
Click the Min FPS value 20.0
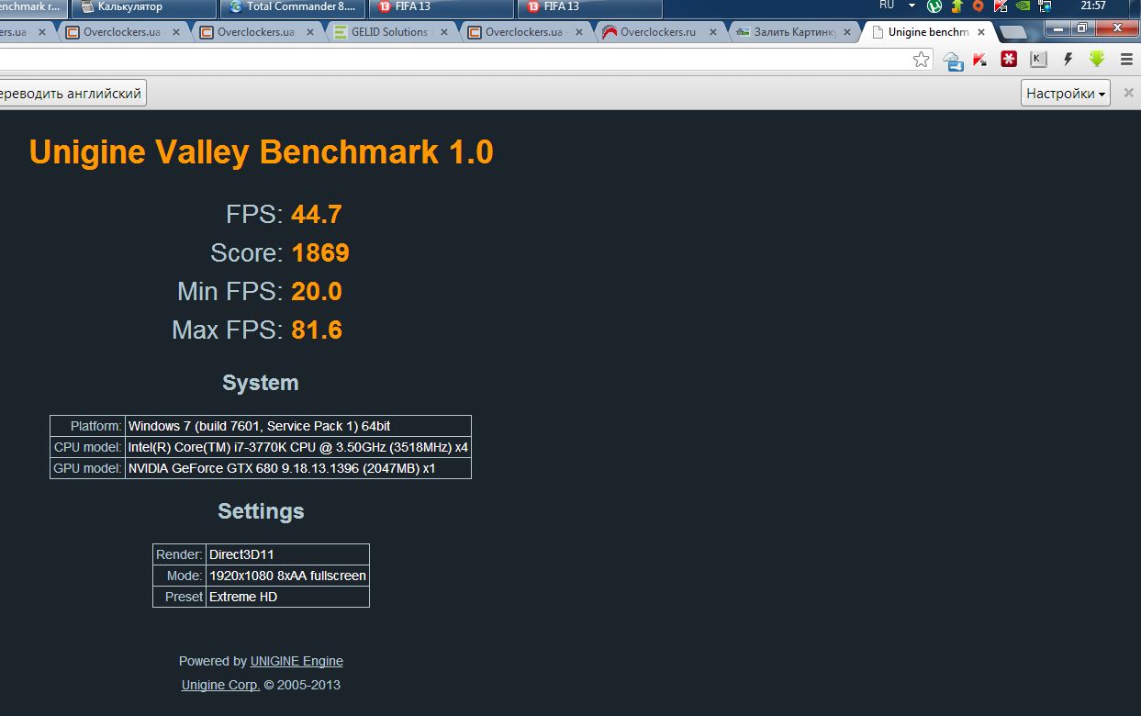click(317, 292)
